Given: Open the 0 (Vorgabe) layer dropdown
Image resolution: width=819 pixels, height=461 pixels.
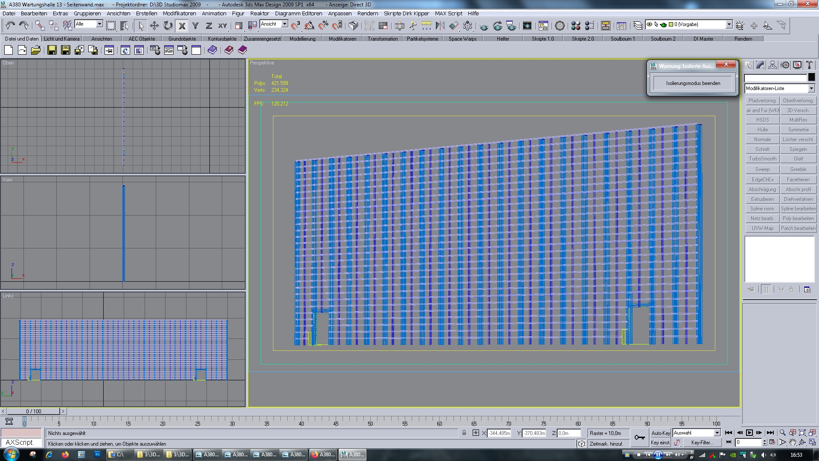Looking at the screenshot, I should (729, 24).
